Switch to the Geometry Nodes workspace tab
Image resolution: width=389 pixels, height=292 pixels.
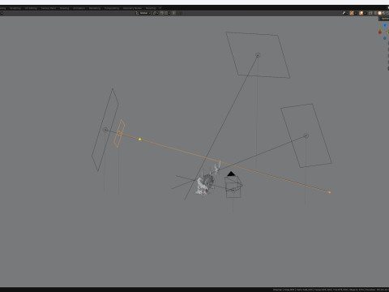[132, 8]
